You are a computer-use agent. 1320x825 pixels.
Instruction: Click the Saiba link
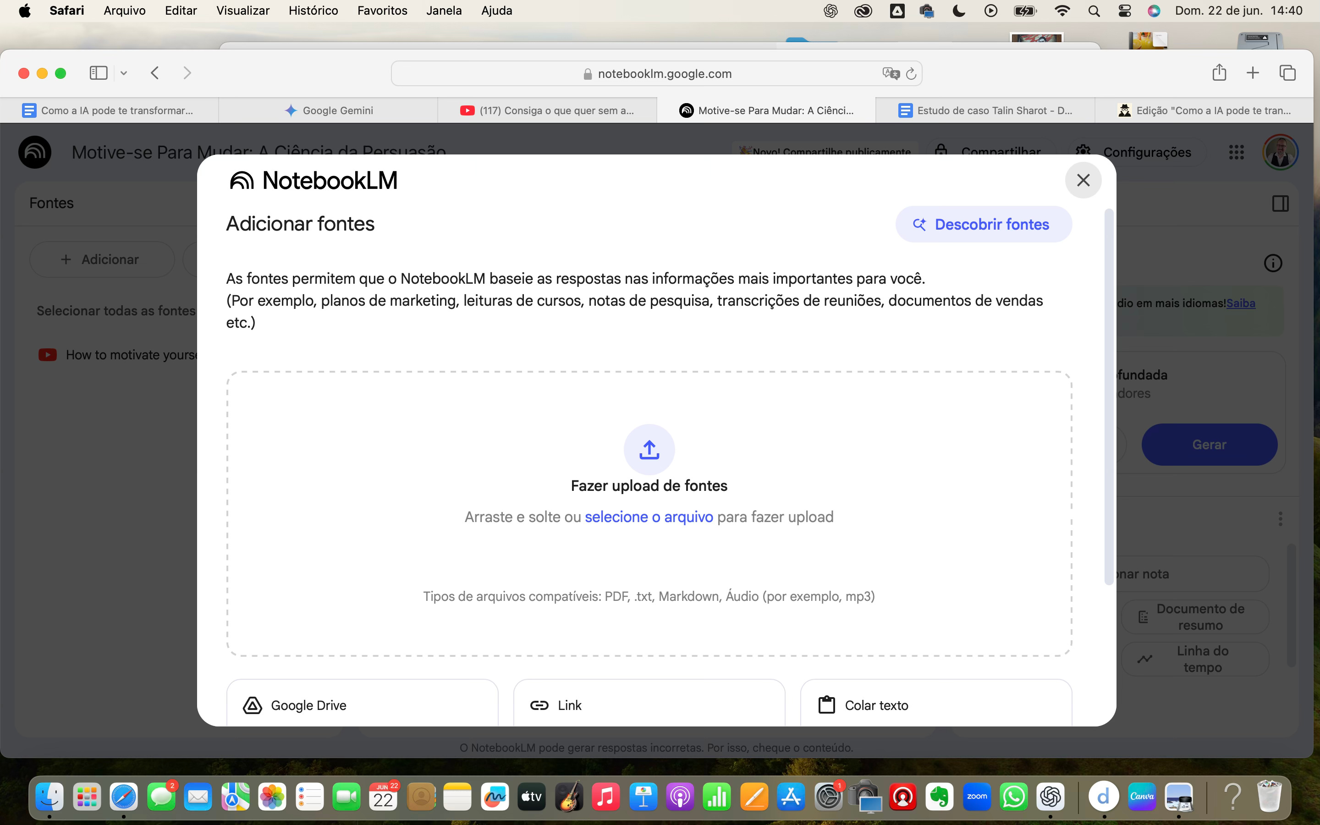pyautogui.click(x=1241, y=303)
